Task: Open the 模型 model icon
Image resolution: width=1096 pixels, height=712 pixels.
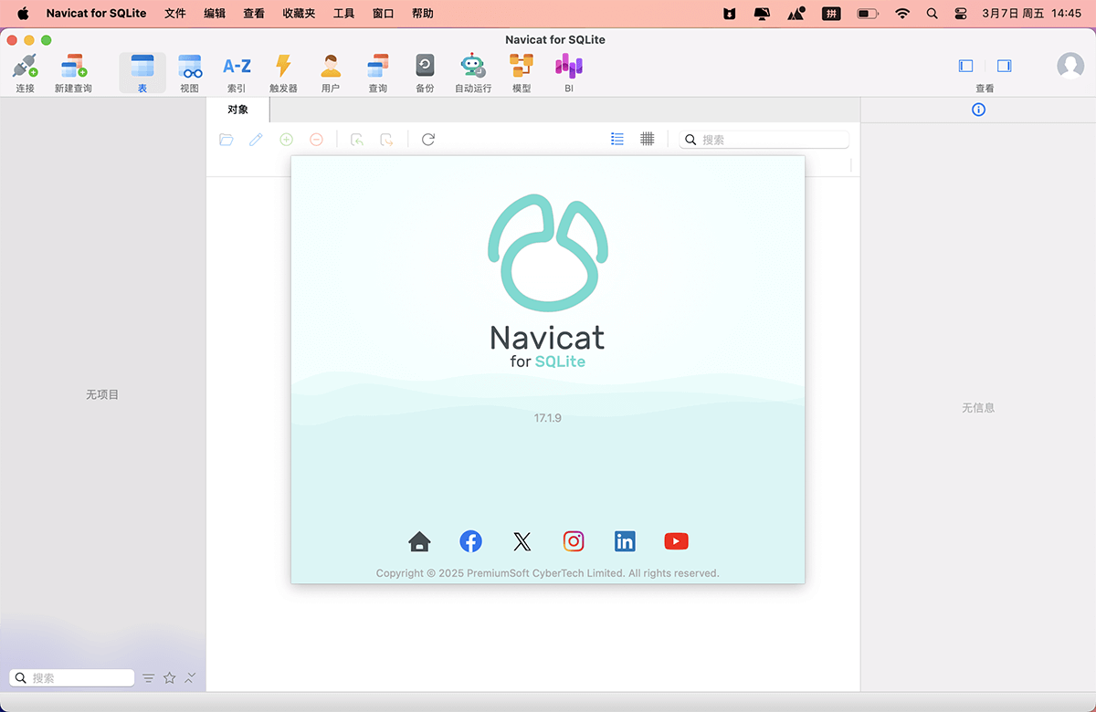Action: [522, 72]
